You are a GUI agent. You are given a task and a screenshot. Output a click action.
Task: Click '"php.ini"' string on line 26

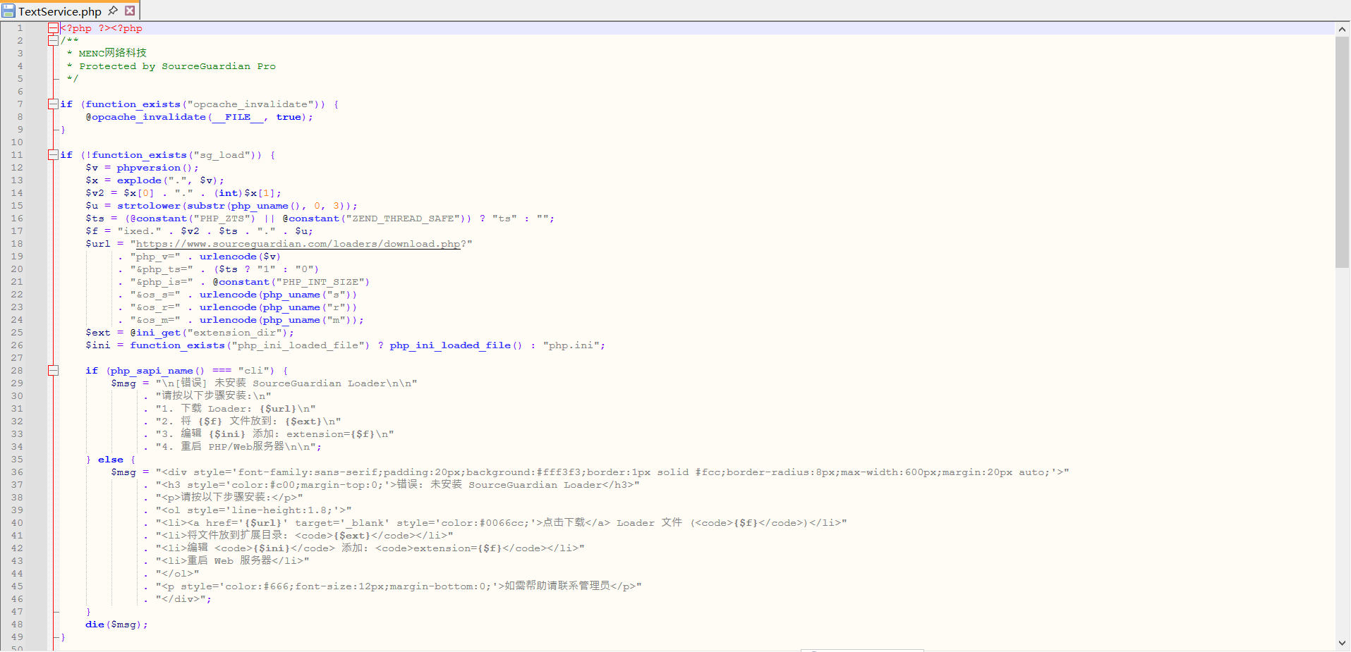coord(571,345)
